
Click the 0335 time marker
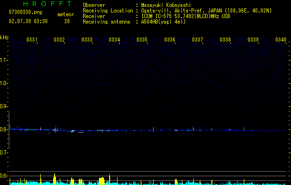pyautogui.click(x=142, y=40)
